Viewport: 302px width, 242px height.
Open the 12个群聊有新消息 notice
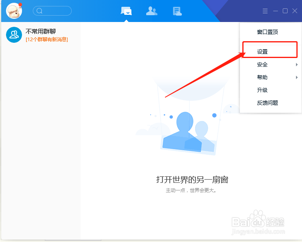click(47, 40)
